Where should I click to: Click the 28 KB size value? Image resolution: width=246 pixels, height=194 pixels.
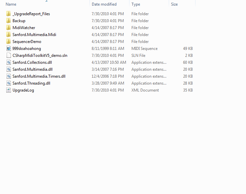click(x=188, y=83)
